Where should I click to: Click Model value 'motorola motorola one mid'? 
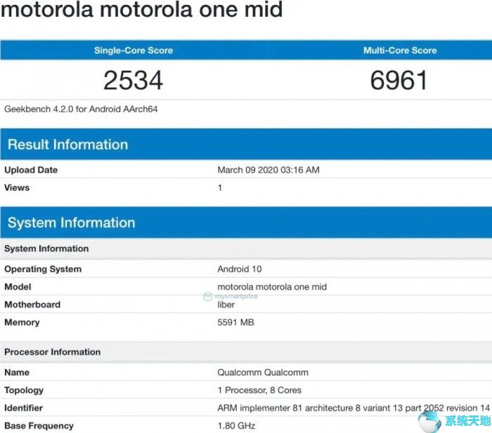point(272,287)
